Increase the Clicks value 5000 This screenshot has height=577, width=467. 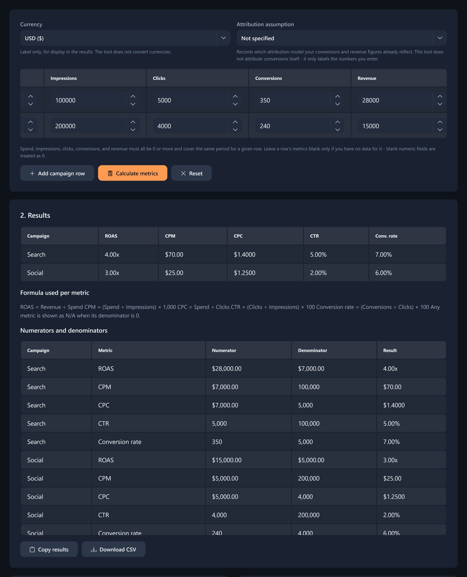pos(235,96)
